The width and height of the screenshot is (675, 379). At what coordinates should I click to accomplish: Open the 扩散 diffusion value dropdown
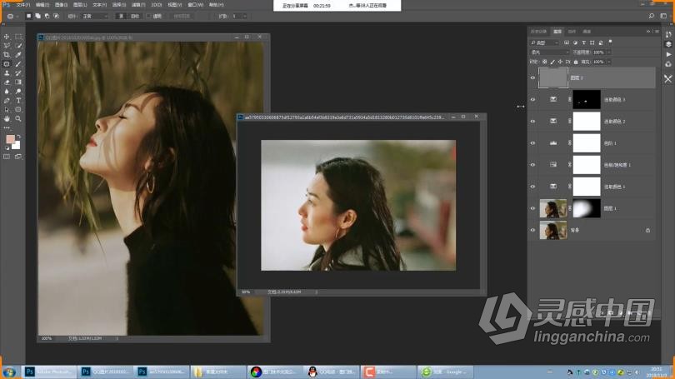coord(244,16)
